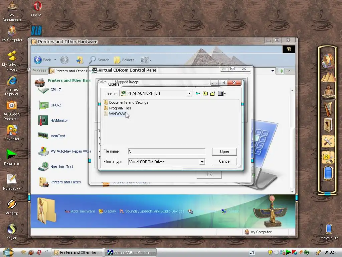Screen dimensions: 342x257
Task: Open Printers and Faxes item
Action: [60, 182]
